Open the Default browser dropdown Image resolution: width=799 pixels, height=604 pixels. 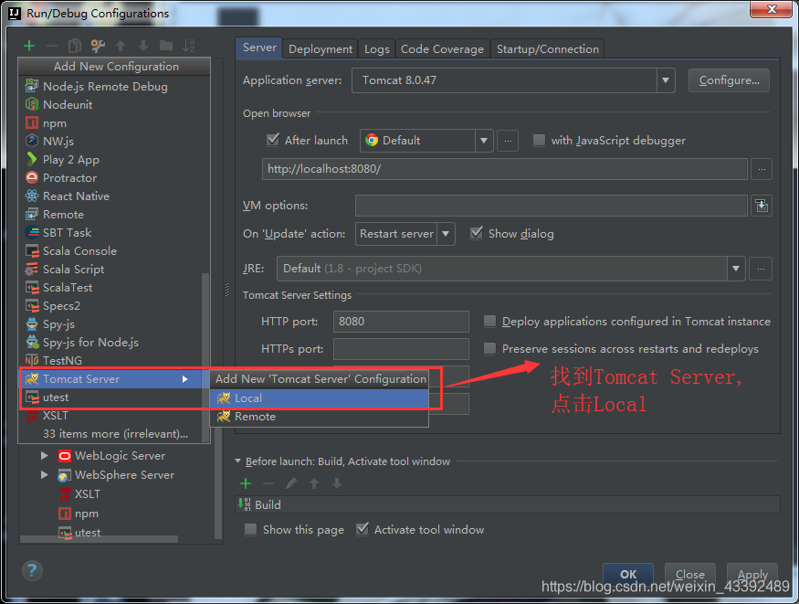pos(484,141)
